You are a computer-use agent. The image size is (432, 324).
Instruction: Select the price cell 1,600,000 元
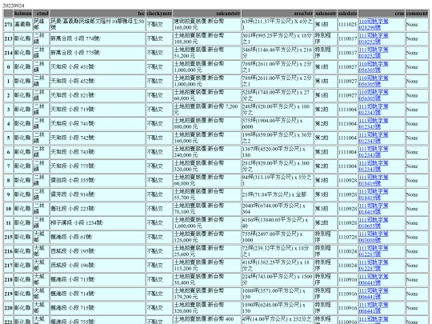click(x=207, y=223)
